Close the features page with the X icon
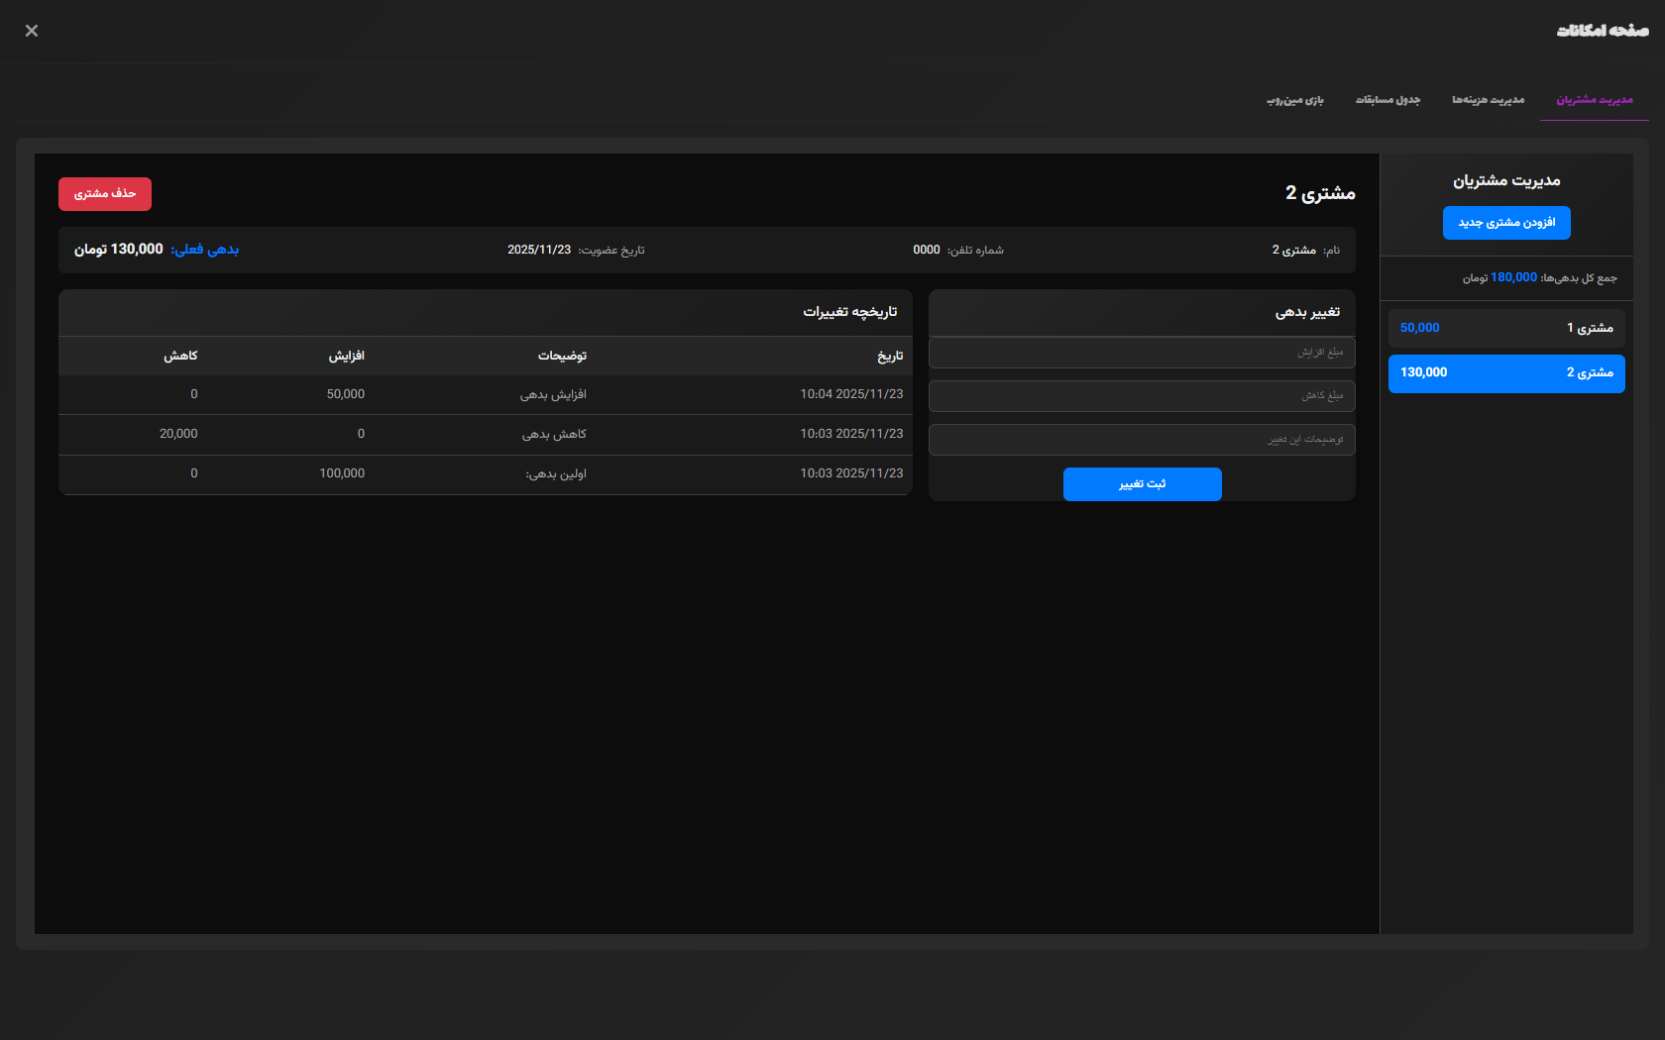The width and height of the screenshot is (1665, 1040). tap(32, 31)
